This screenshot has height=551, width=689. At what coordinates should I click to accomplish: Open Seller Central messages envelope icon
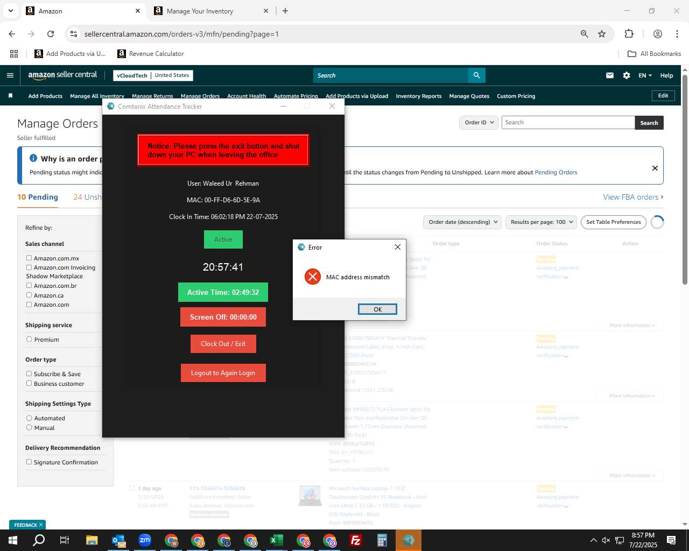click(x=610, y=75)
